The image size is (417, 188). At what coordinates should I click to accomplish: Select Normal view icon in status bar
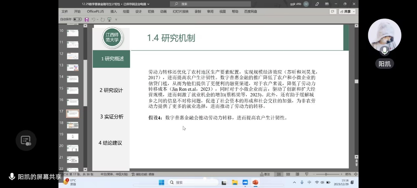(279, 174)
